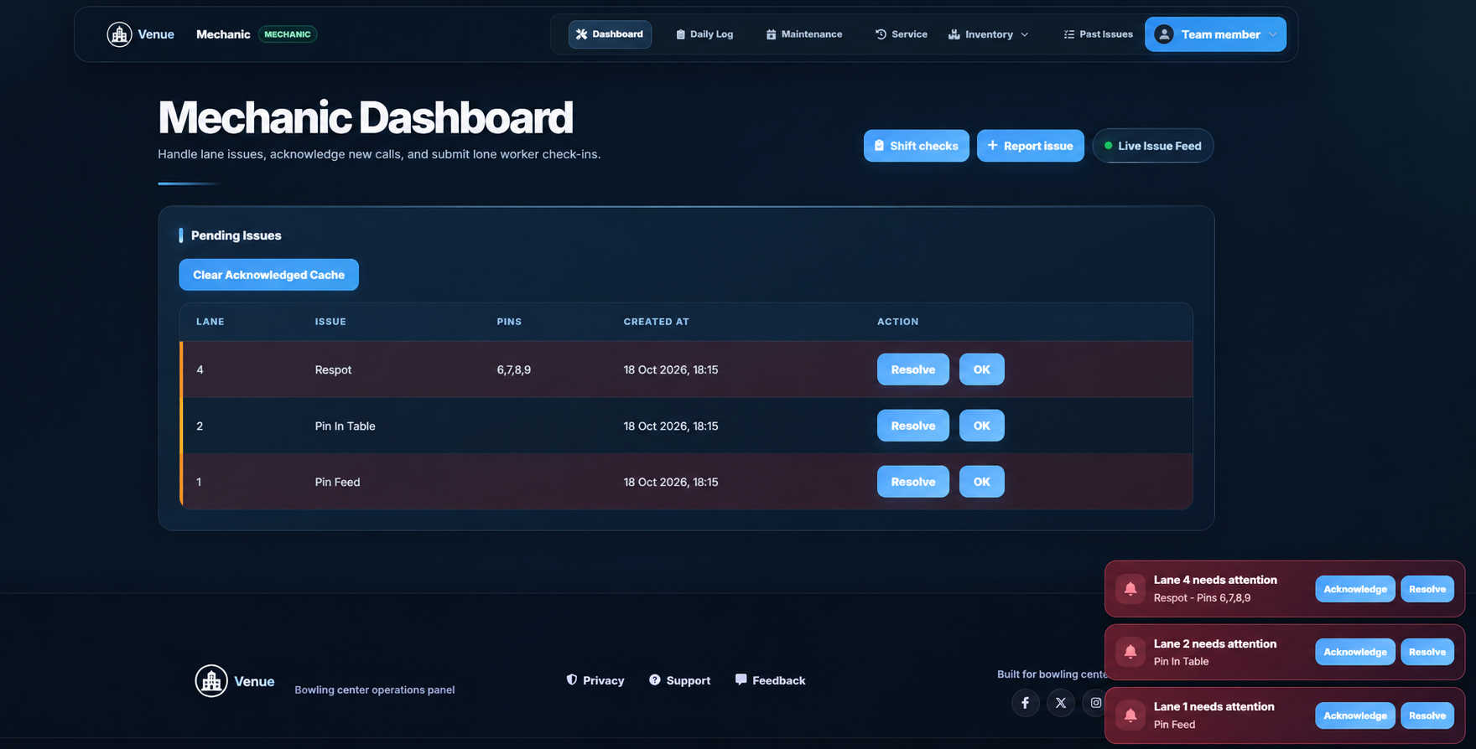Viewport: 1476px width, 749px height.
Task: Open the Shift checks button
Action: [917, 146]
